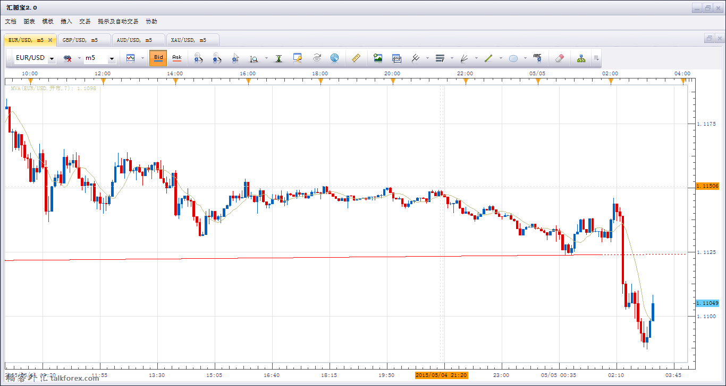Open the 插入 menu
The height and width of the screenshot is (386, 726).
[66, 22]
